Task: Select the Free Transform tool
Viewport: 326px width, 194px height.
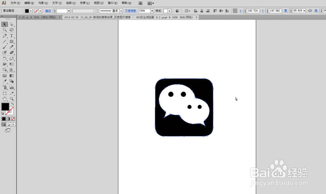Action: click(x=12, y=64)
